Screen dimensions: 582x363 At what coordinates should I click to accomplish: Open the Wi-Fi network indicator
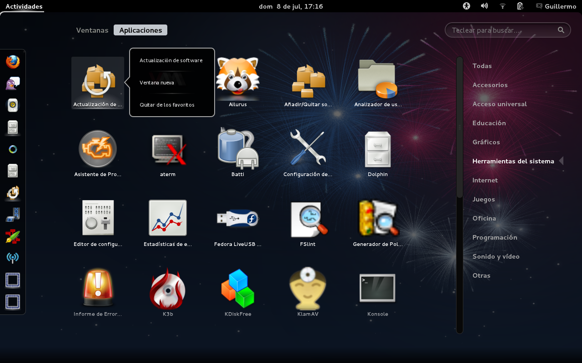click(x=502, y=6)
